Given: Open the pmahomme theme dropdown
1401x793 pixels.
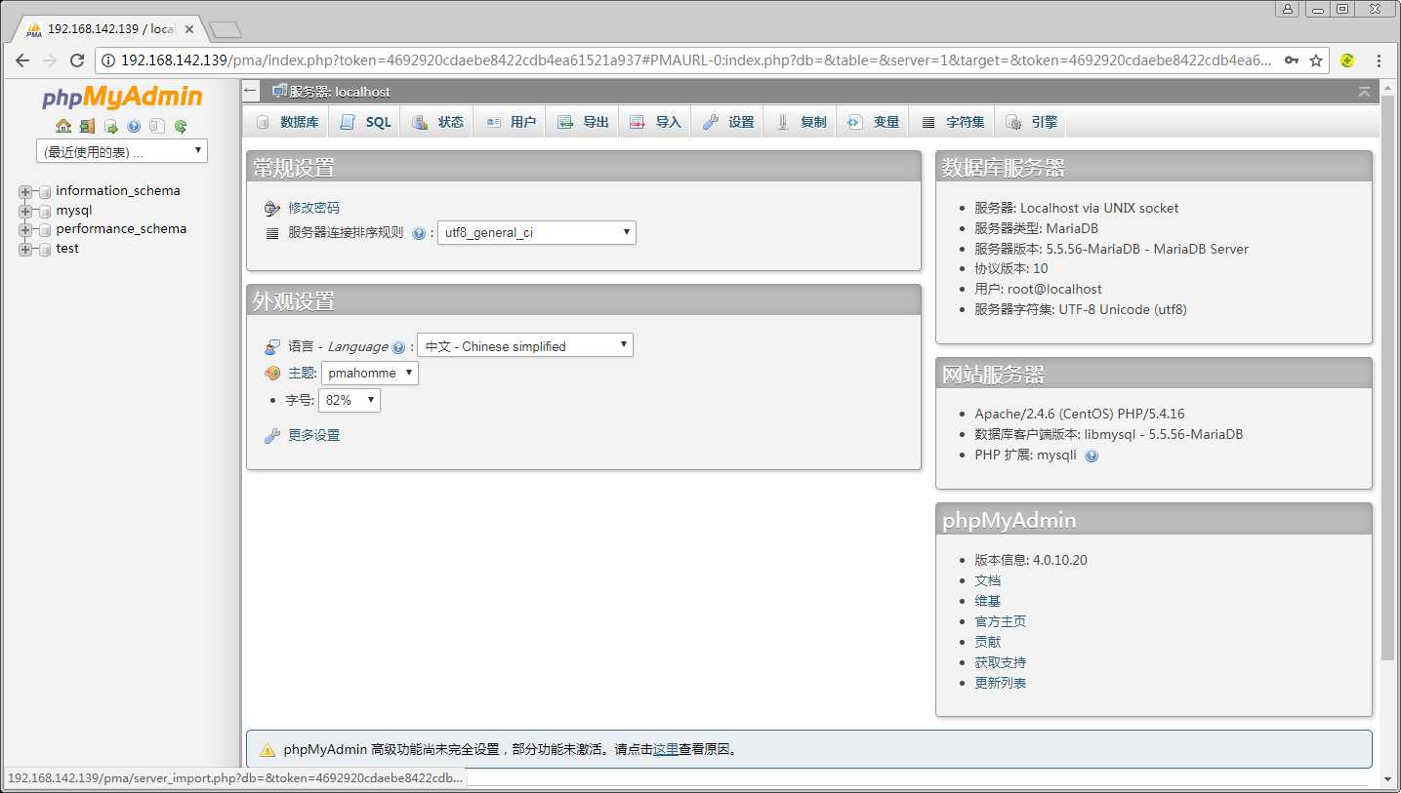Looking at the screenshot, I should tap(369, 373).
